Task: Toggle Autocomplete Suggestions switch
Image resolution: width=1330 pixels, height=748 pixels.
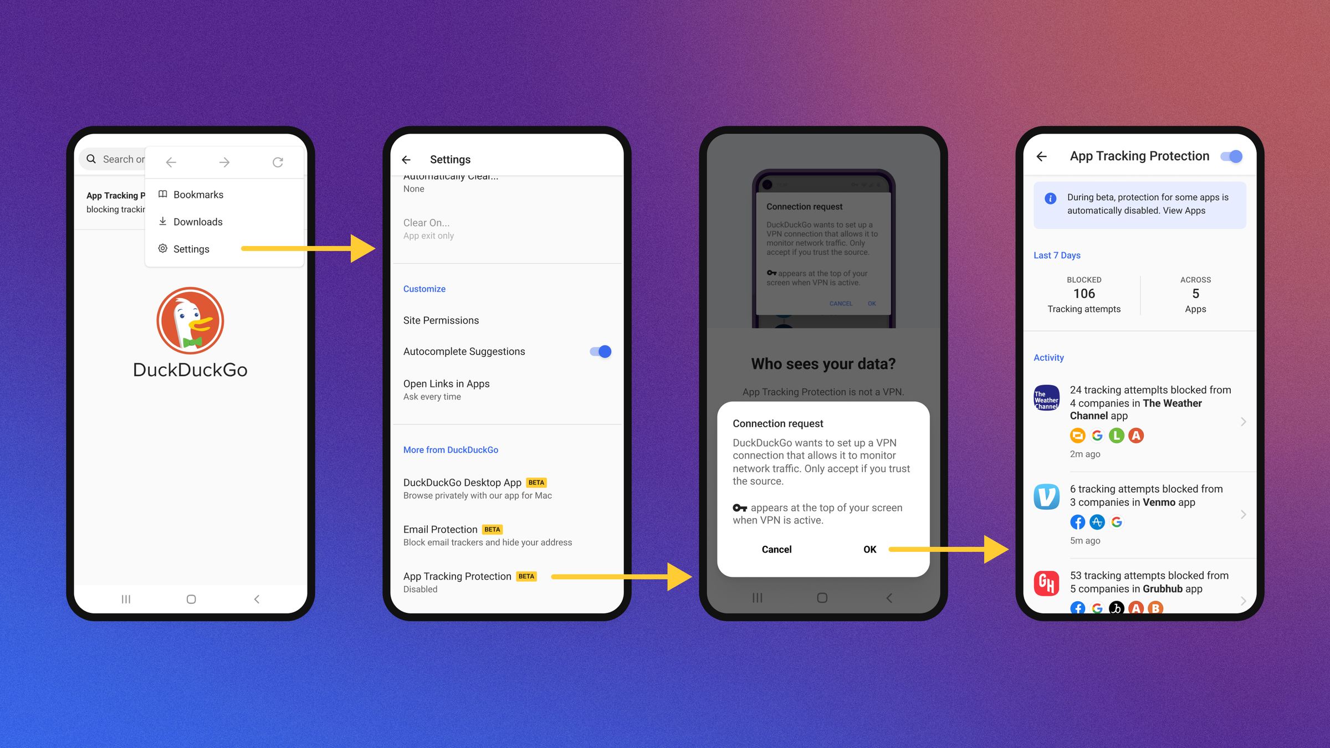Action: [x=600, y=351]
